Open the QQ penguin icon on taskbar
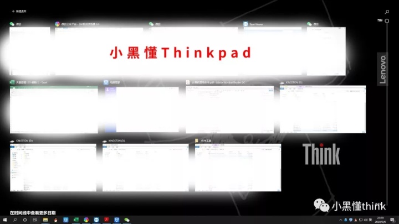The width and height of the screenshot is (399, 224). (56, 220)
